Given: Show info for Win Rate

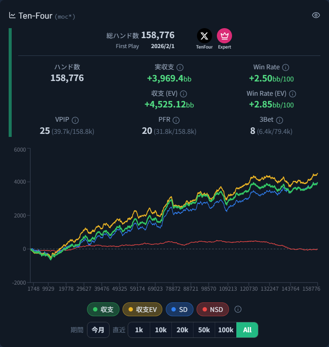Looking at the screenshot, I should pyautogui.click(x=286, y=68).
